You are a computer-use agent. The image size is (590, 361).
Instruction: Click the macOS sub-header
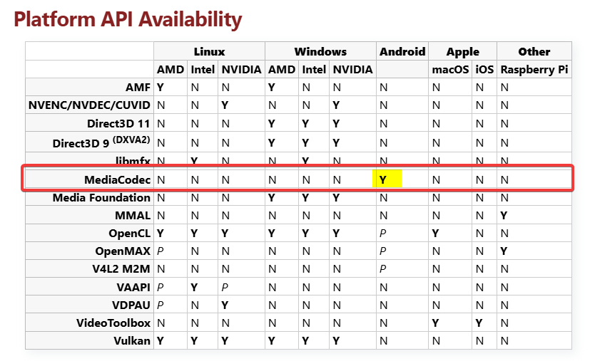450,70
